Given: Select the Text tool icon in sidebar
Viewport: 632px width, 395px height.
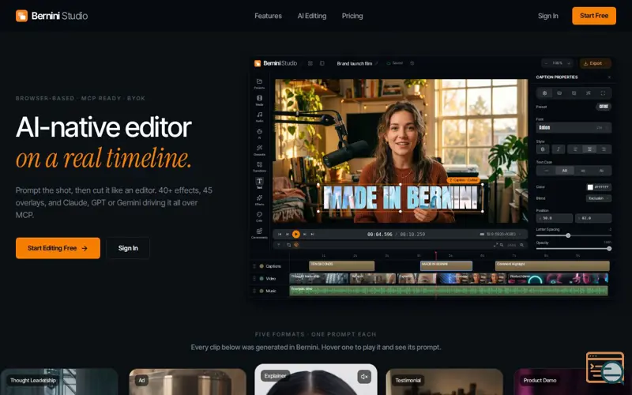Looking at the screenshot, I should [259, 183].
